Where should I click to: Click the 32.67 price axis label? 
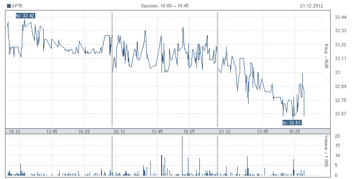coord(341,114)
